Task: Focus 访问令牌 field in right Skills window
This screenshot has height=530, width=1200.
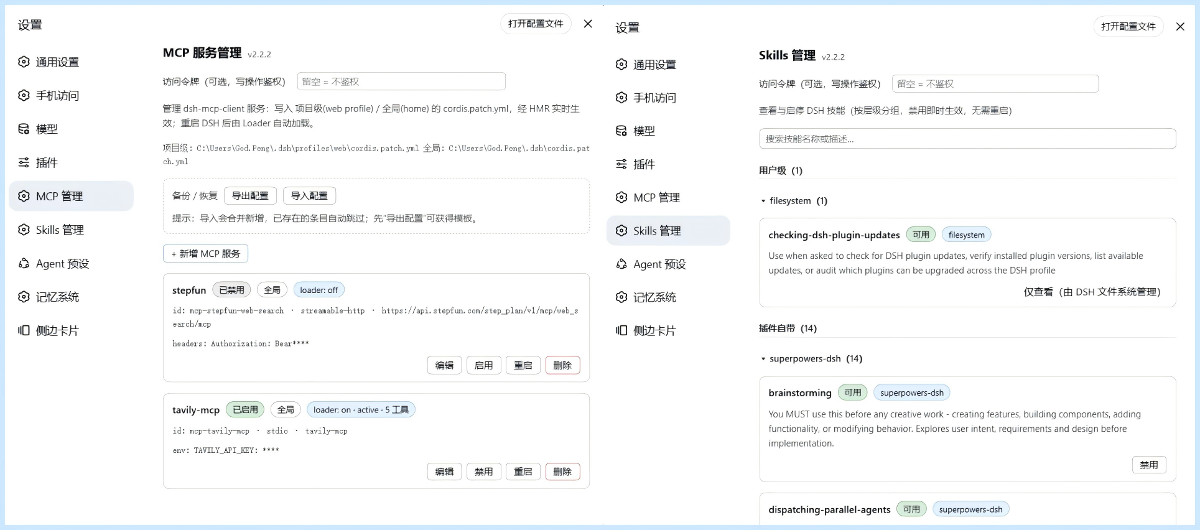Action: point(995,84)
